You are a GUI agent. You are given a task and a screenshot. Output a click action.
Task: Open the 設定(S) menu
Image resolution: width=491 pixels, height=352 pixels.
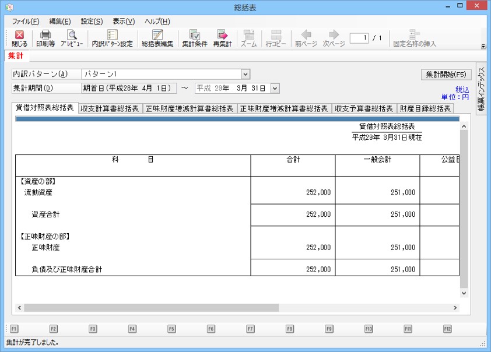click(x=92, y=22)
